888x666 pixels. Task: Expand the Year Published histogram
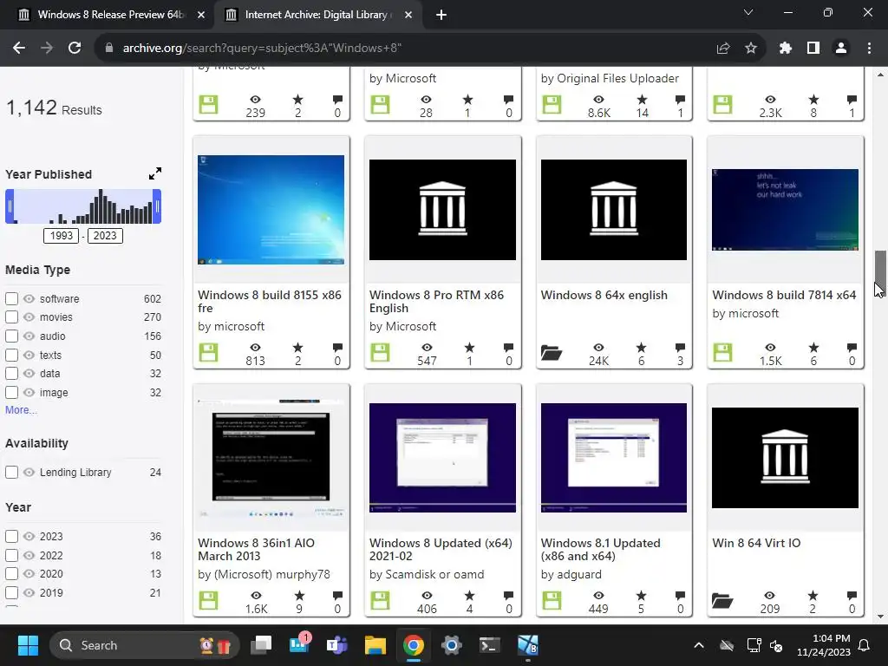(154, 173)
